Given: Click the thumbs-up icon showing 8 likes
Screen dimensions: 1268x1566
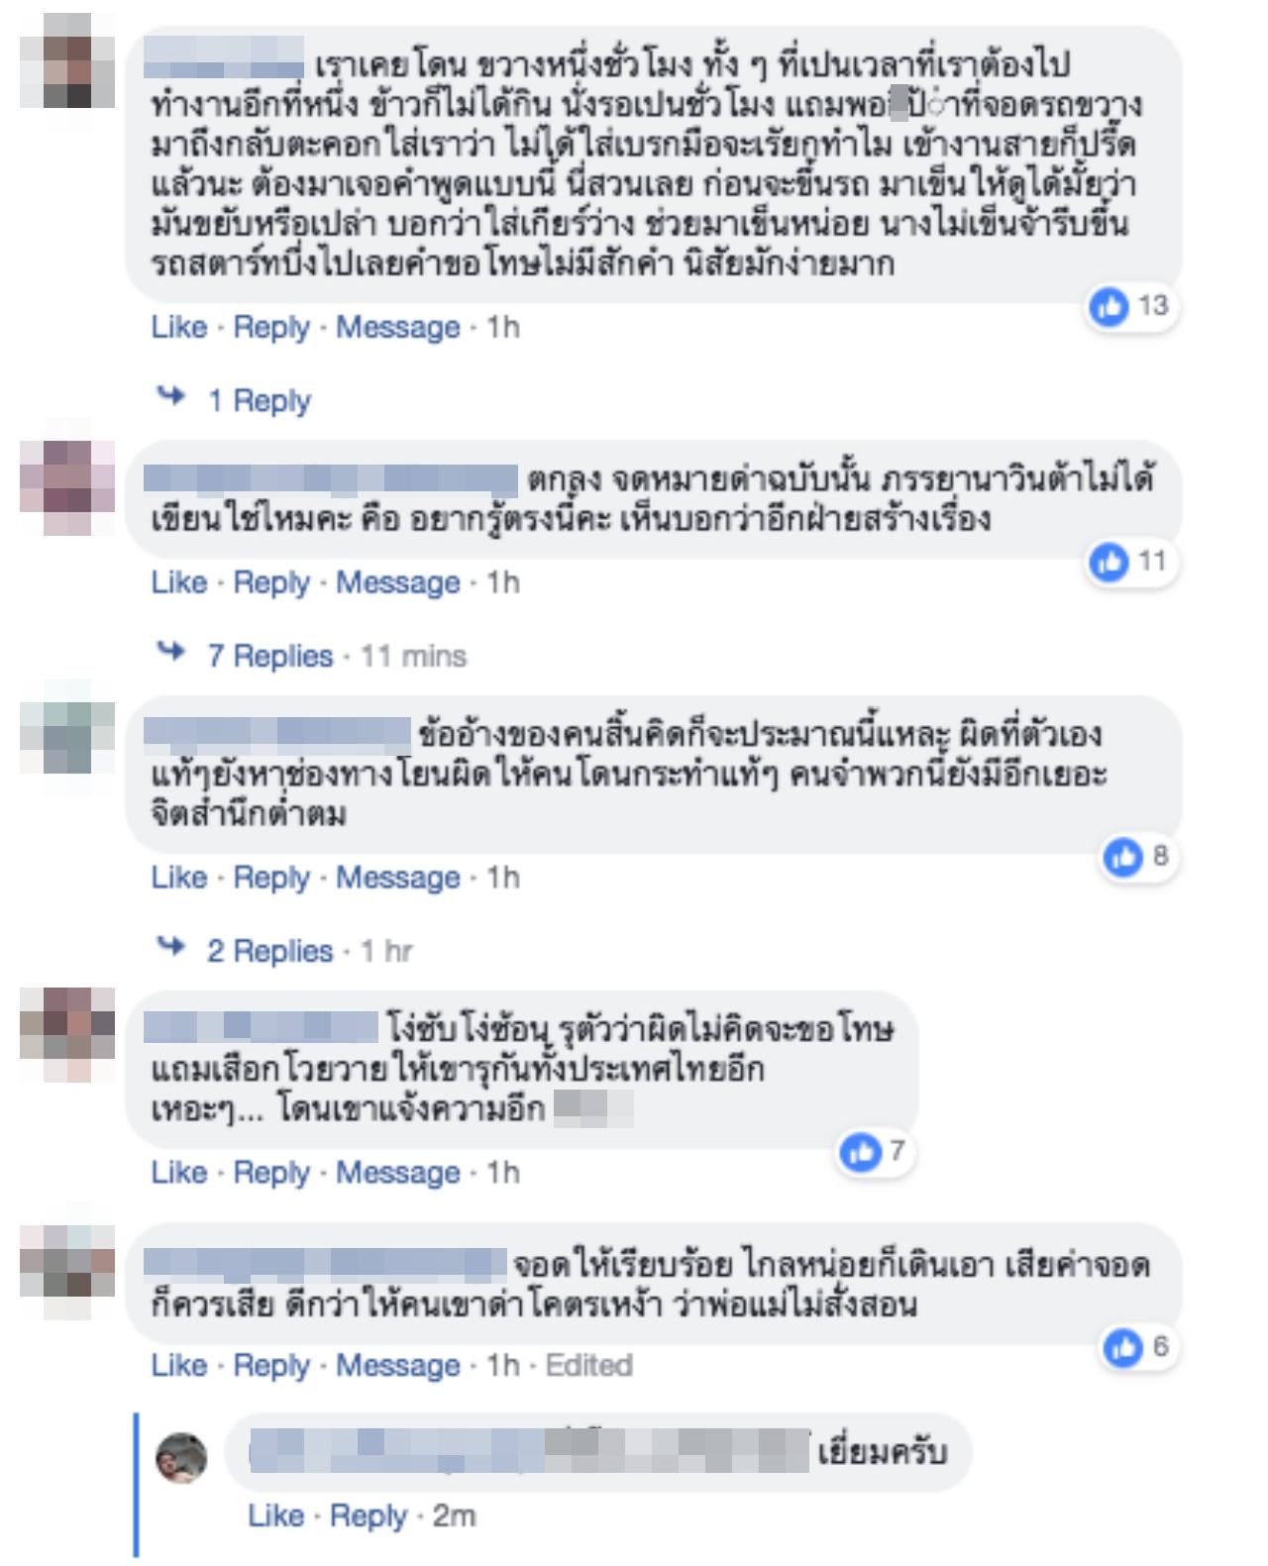Looking at the screenshot, I should [1122, 856].
